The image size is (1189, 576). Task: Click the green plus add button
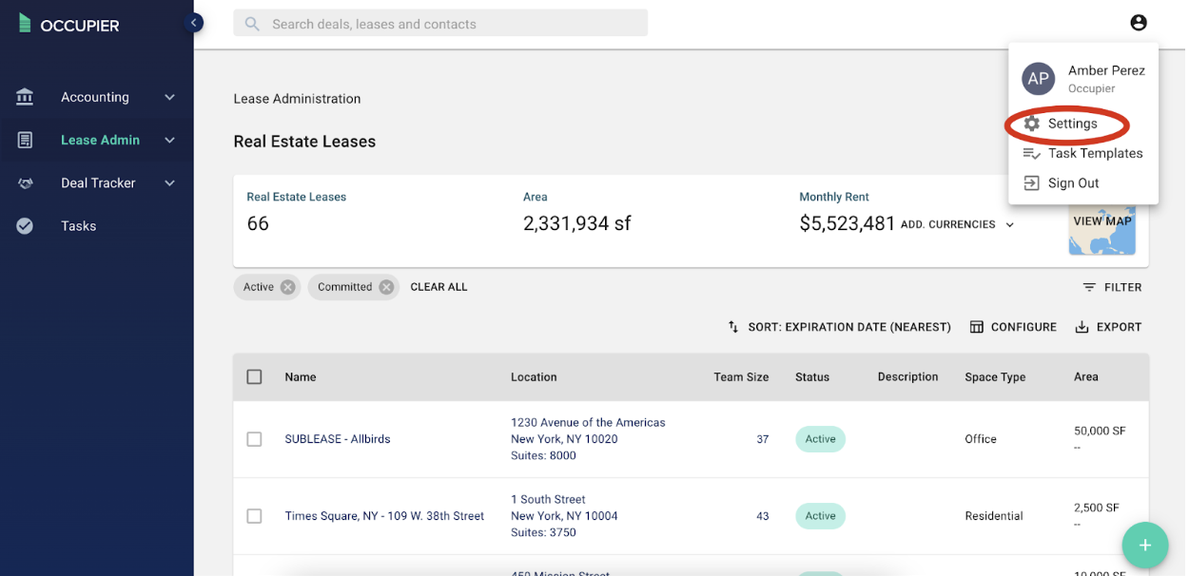pyautogui.click(x=1145, y=546)
